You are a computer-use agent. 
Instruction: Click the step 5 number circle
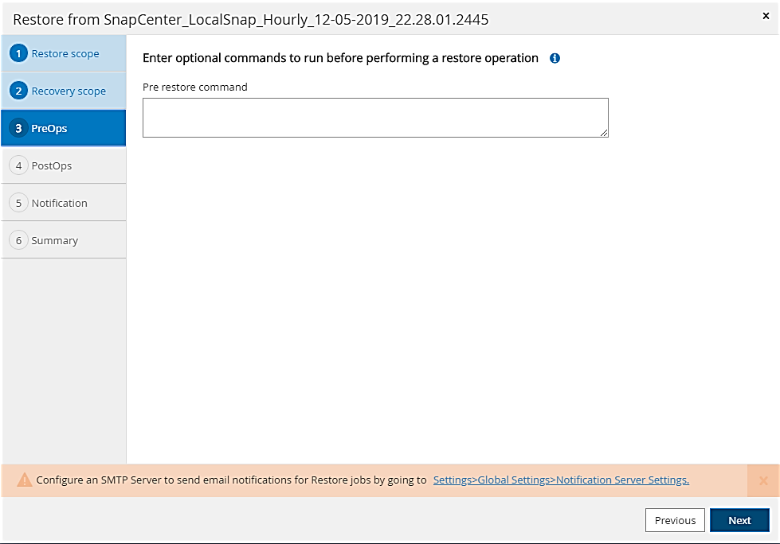click(18, 203)
